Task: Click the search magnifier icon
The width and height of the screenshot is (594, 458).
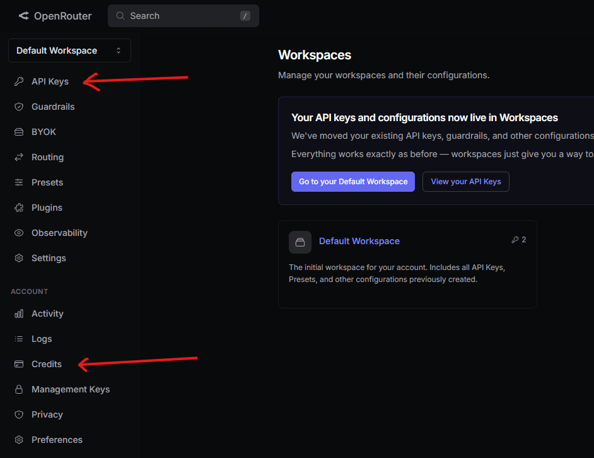Action: coord(120,16)
